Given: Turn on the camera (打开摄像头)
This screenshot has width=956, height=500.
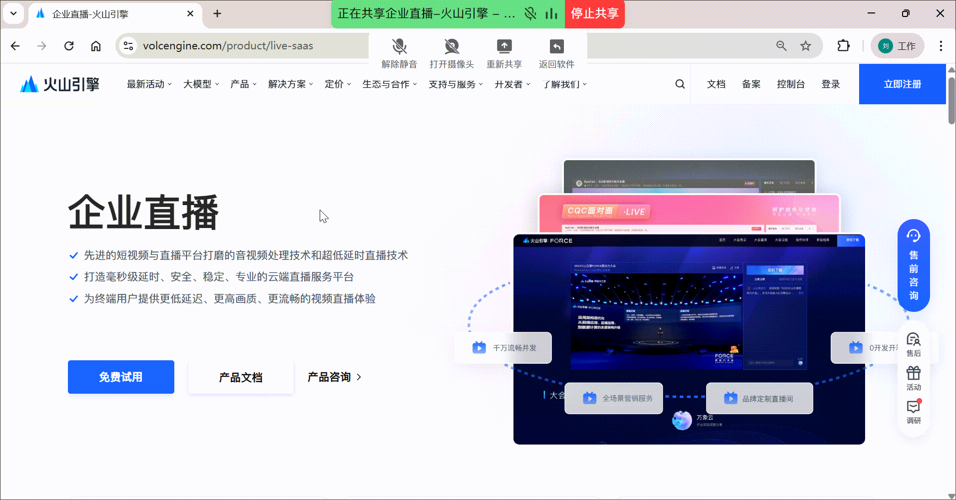Looking at the screenshot, I should (452, 53).
